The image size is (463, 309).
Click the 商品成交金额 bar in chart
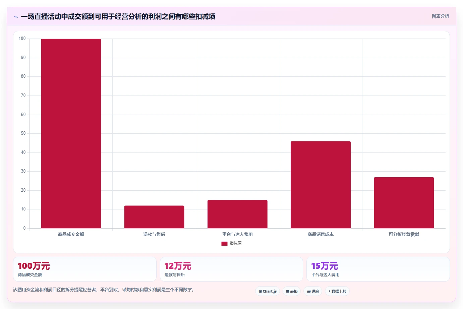pyautogui.click(x=71, y=133)
